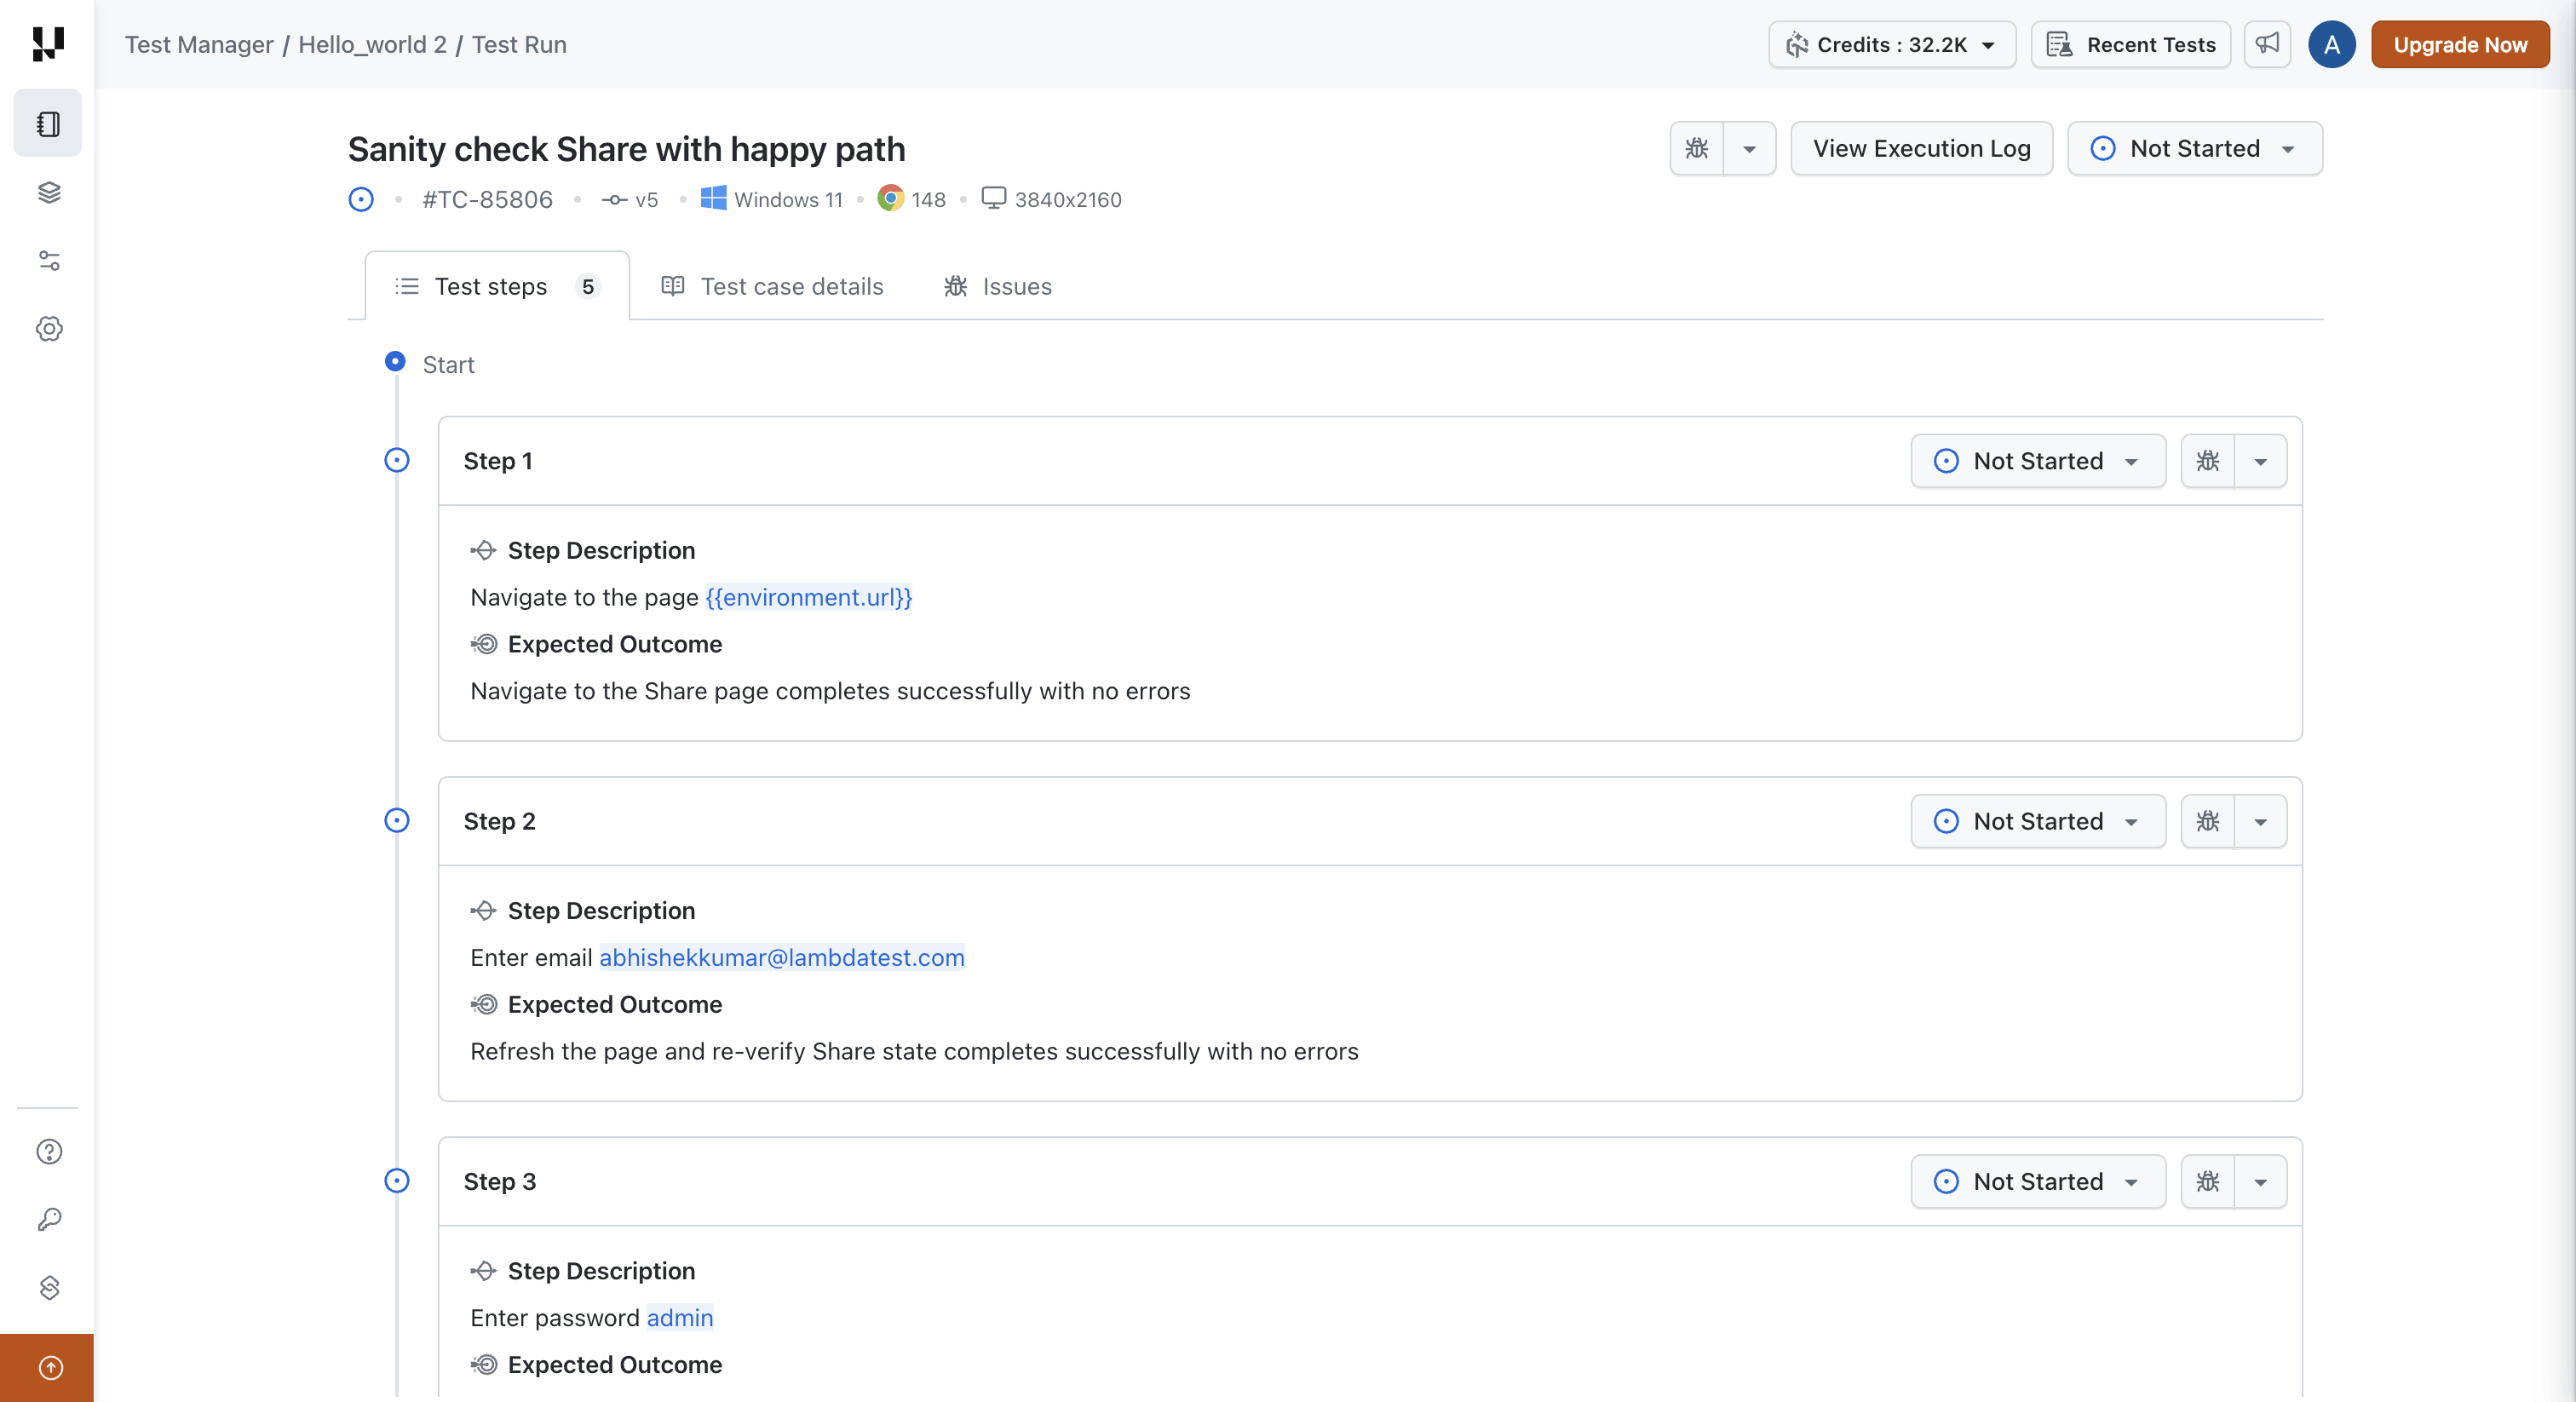Go to Hello_world 2 breadcrumb

click(x=372, y=44)
